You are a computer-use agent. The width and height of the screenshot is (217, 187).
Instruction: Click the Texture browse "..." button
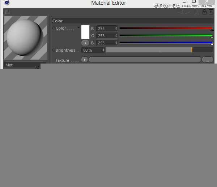(x=208, y=60)
